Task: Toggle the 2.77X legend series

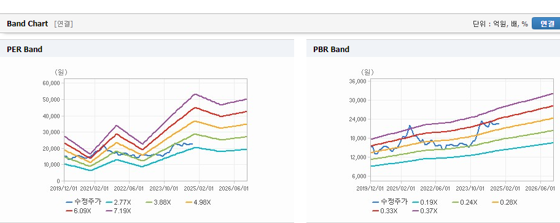Action: [x=119, y=202]
